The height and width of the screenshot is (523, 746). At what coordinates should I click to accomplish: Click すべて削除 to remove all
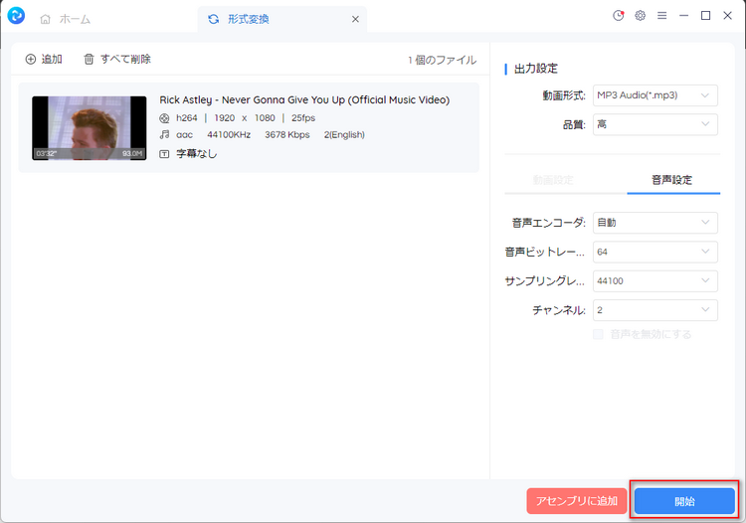[x=117, y=59]
